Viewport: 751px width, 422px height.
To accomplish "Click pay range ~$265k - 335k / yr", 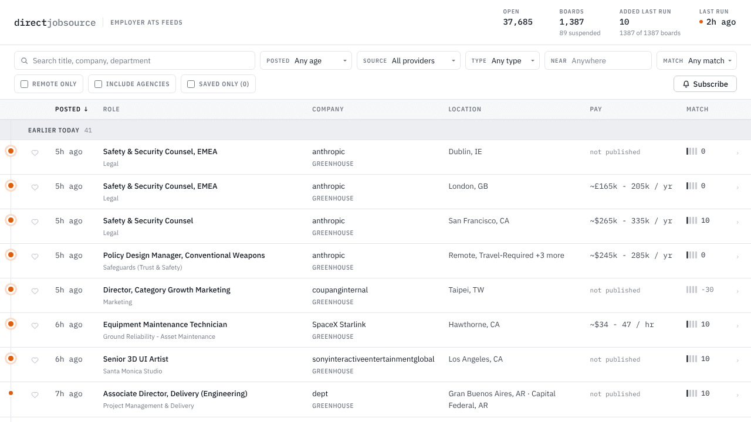I will (631, 221).
